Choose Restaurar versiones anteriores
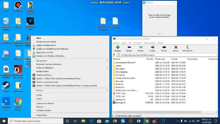 (70, 64)
